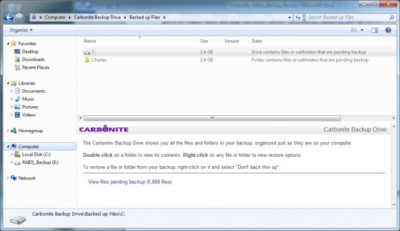Screen dimensions: 400x231
Task: Open the address bar history dropdown
Action: 289,18
